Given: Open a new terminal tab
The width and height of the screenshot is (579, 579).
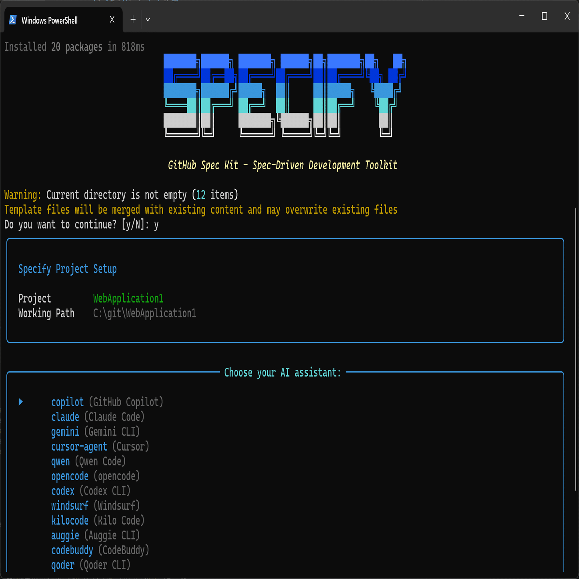Looking at the screenshot, I should pyautogui.click(x=132, y=19).
